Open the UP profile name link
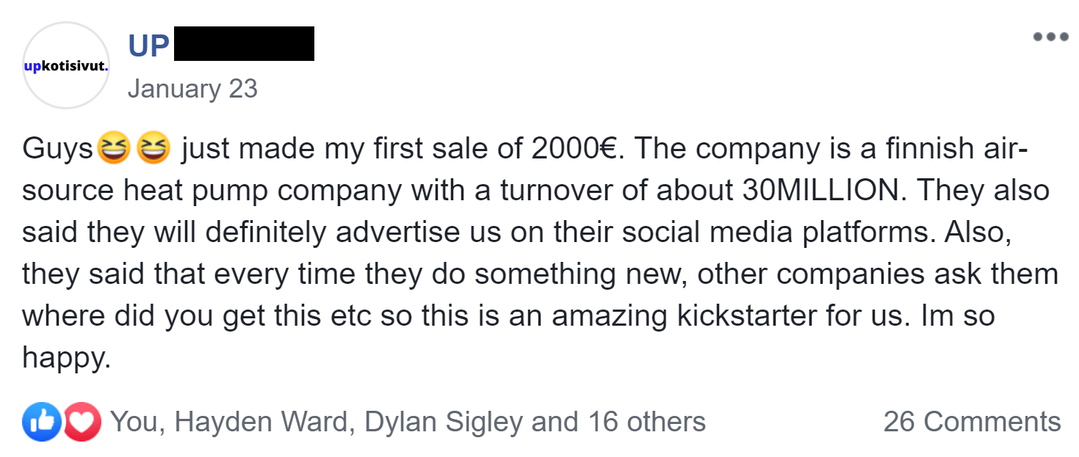The height and width of the screenshot is (457, 1079). [x=148, y=46]
